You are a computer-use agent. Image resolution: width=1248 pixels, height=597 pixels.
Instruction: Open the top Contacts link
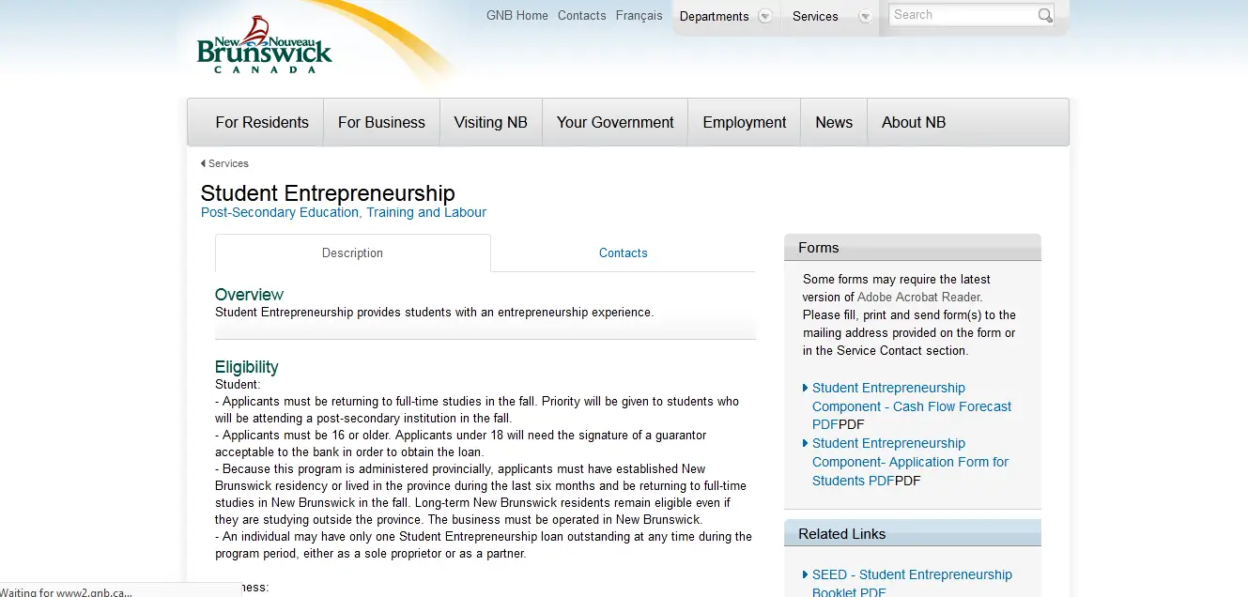(x=581, y=15)
